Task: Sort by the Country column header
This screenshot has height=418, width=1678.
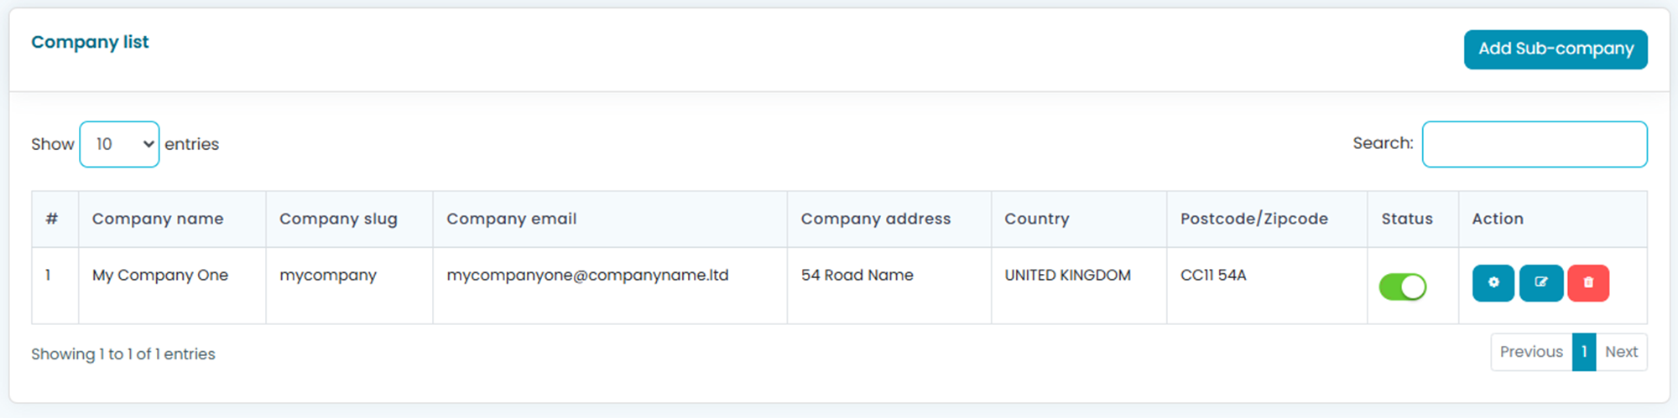Action: click(x=1037, y=219)
